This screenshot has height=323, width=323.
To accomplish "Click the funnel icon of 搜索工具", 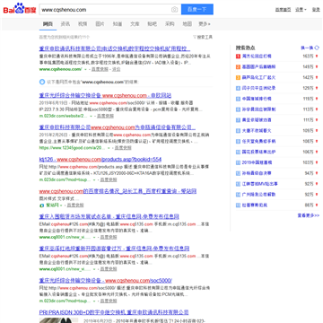I will pyautogui.click(x=195, y=37).
